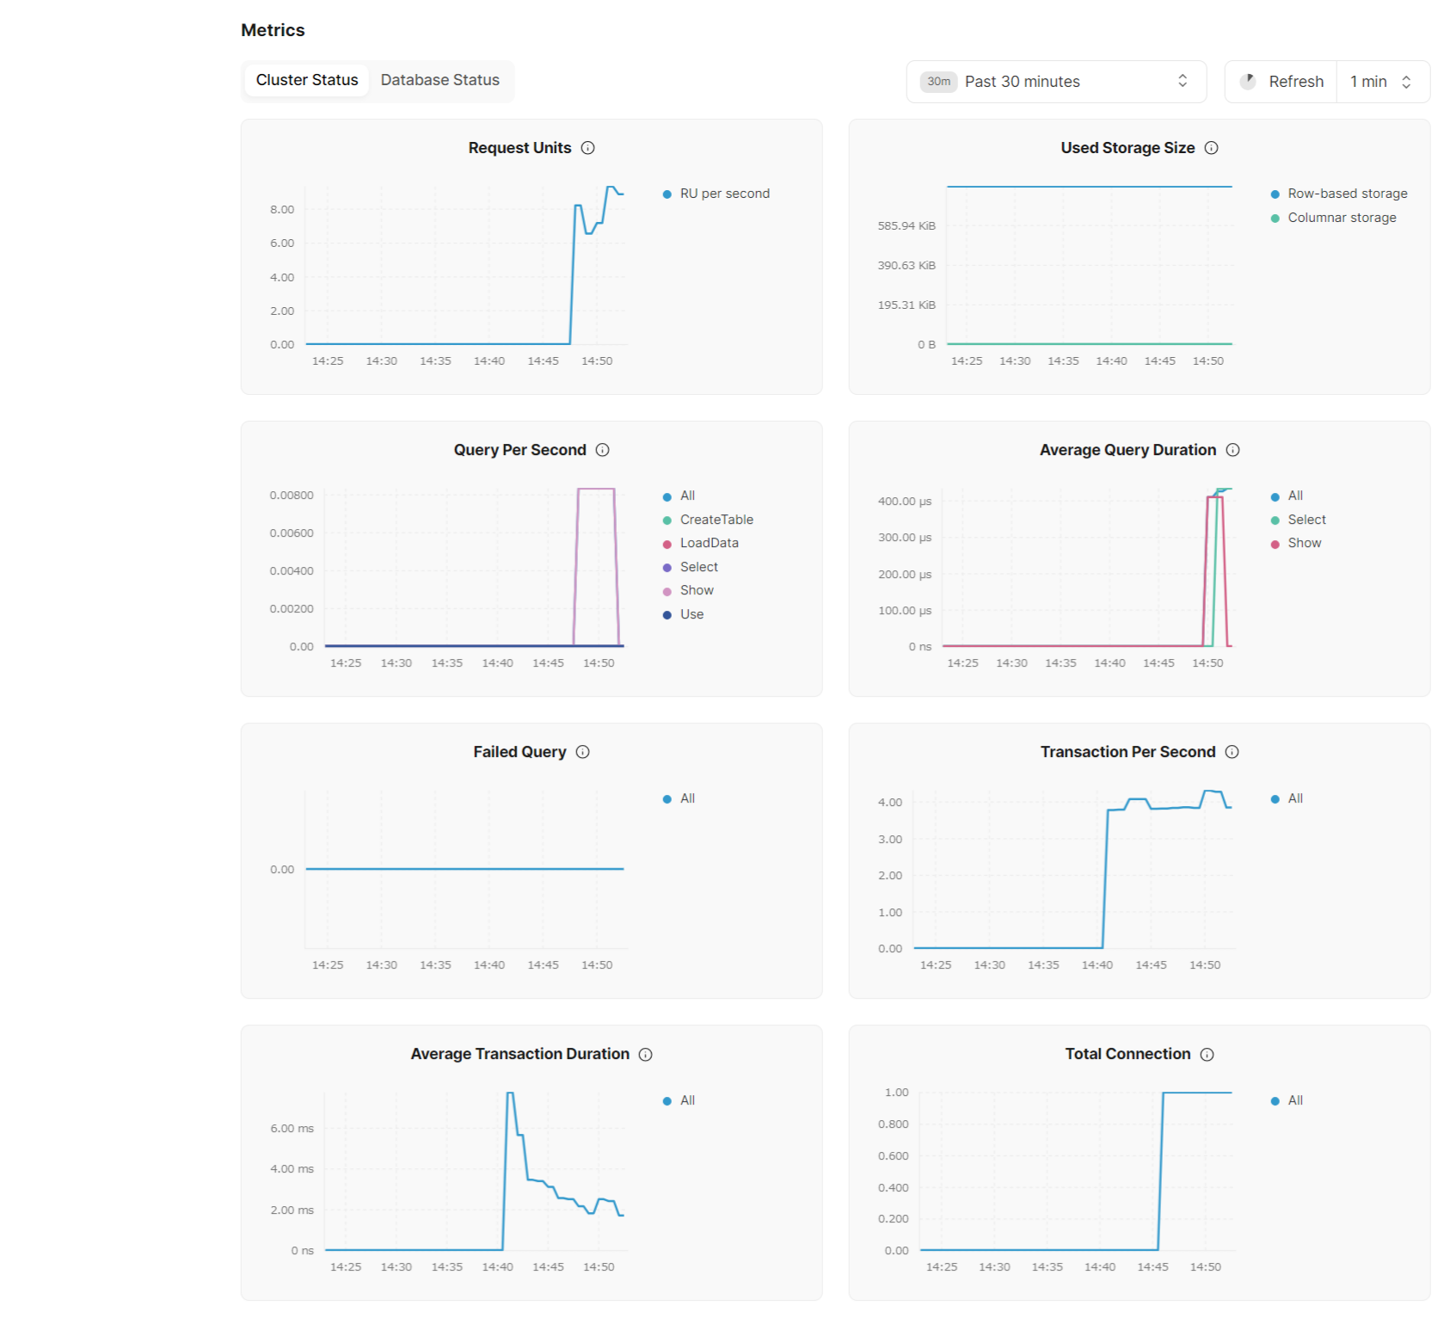Toggle Row-based storage legend entry
The height and width of the screenshot is (1318, 1456).
coord(1347,194)
